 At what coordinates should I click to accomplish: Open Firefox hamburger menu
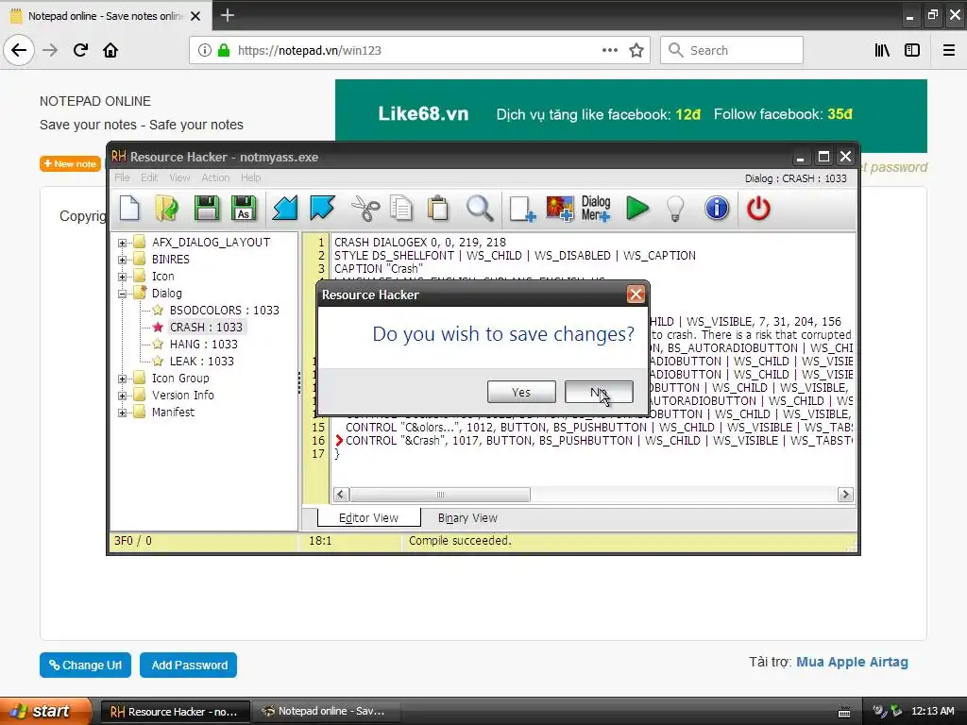tap(948, 50)
